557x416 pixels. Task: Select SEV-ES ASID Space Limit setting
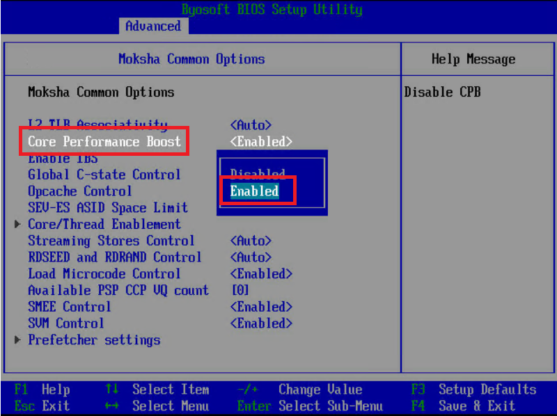[108, 207]
